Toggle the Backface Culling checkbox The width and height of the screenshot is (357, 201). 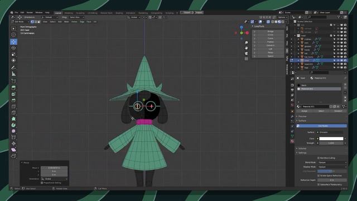tap(319, 157)
